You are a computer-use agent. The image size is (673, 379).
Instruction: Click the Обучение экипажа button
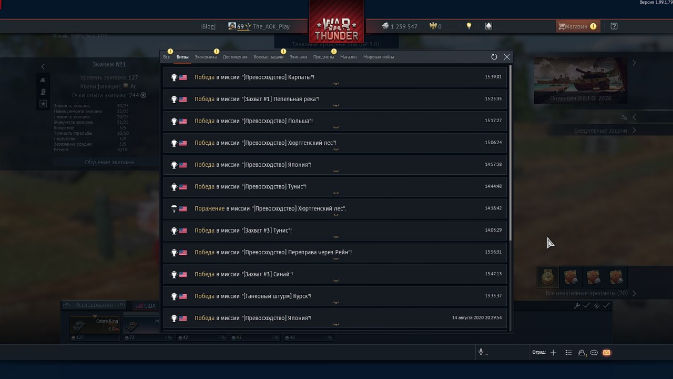click(109, 162)
